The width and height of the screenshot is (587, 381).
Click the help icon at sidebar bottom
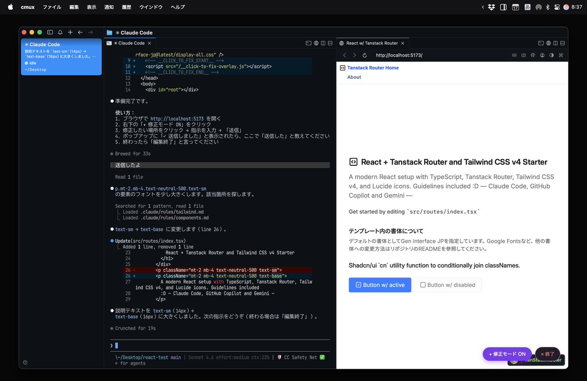pyautogui.click(x=25, y=362)
